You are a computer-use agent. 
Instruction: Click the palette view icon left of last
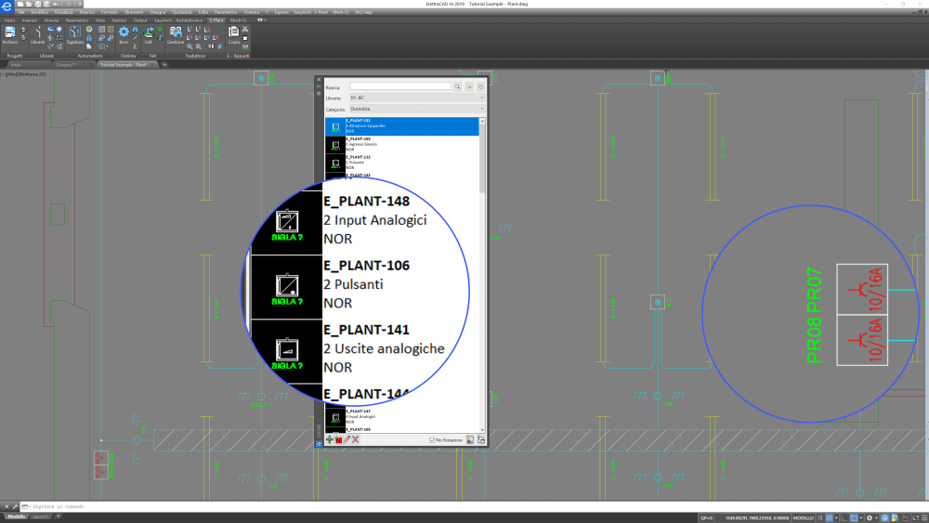coord(470,439)
